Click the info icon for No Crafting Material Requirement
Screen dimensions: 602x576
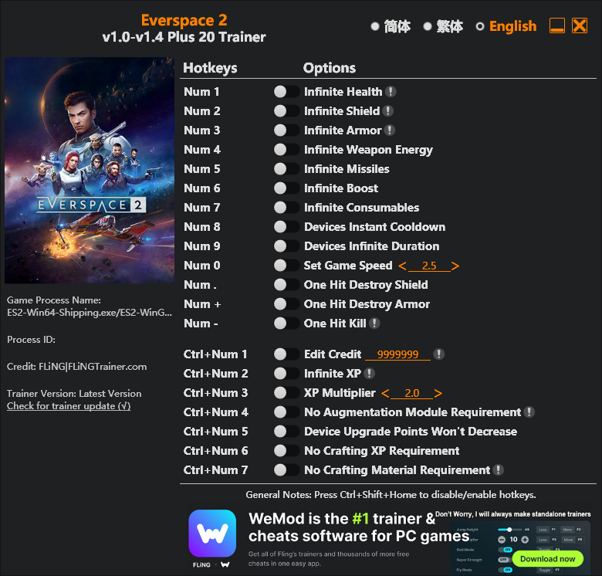[x=498, y=470]
